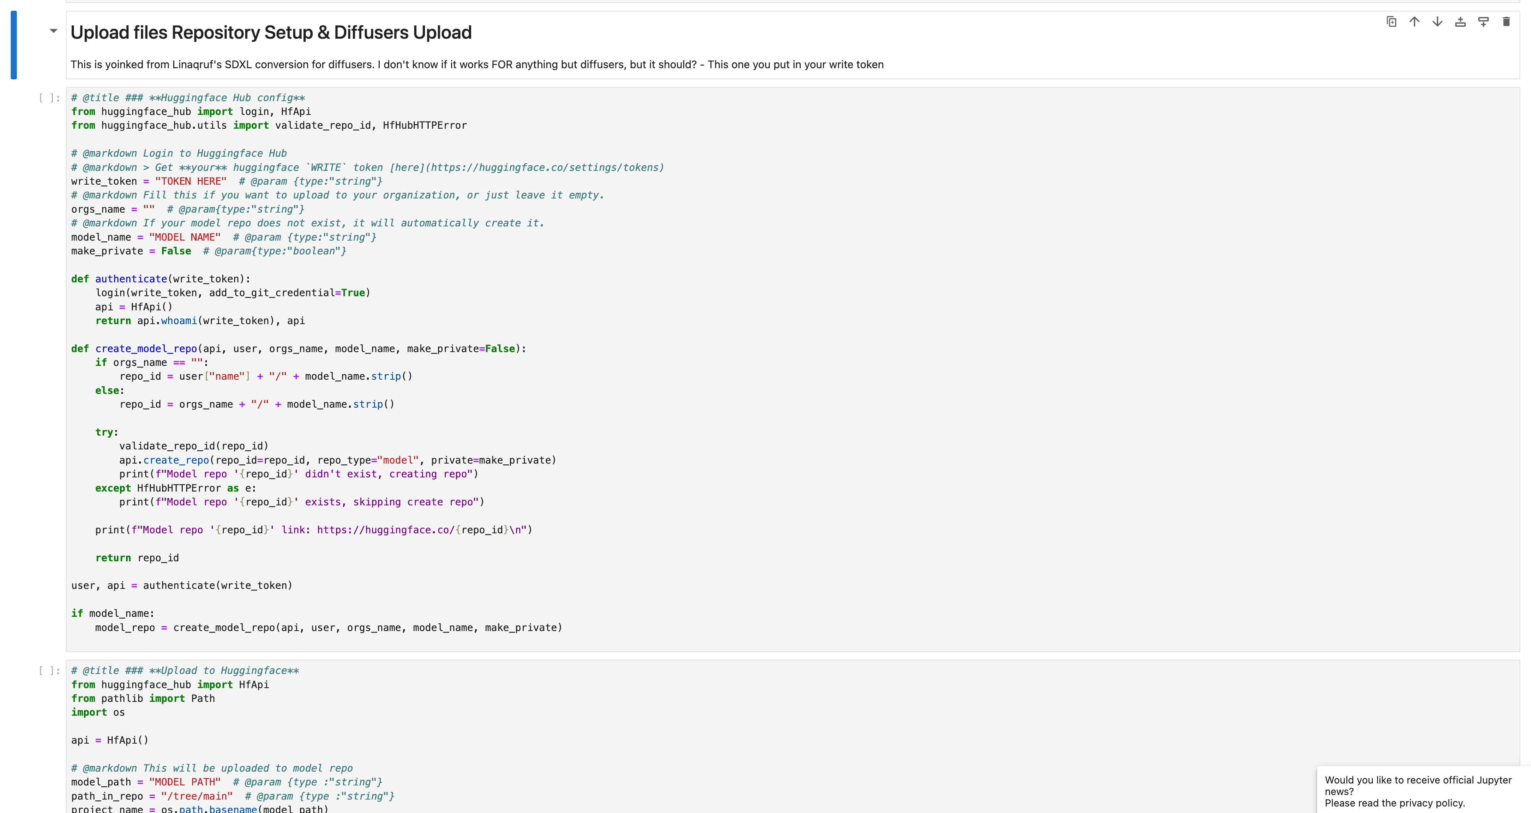Click the "MODEL PATH" string value
This screenshot has width=1531, height=813.
click(x=185, y=782)
